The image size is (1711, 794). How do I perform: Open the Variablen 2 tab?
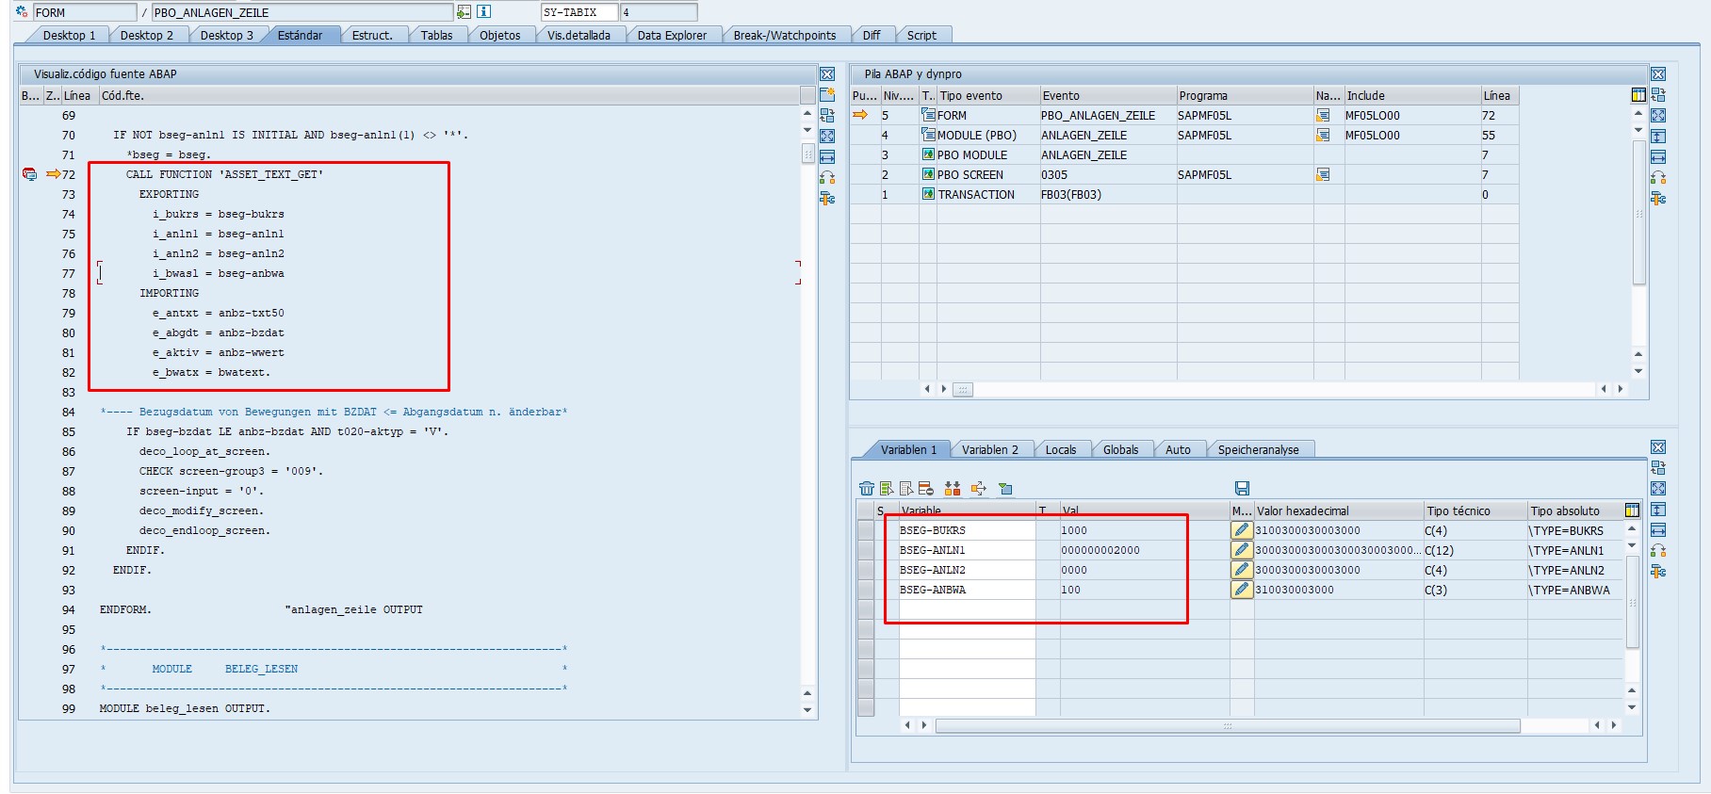[x=989, y=449]
